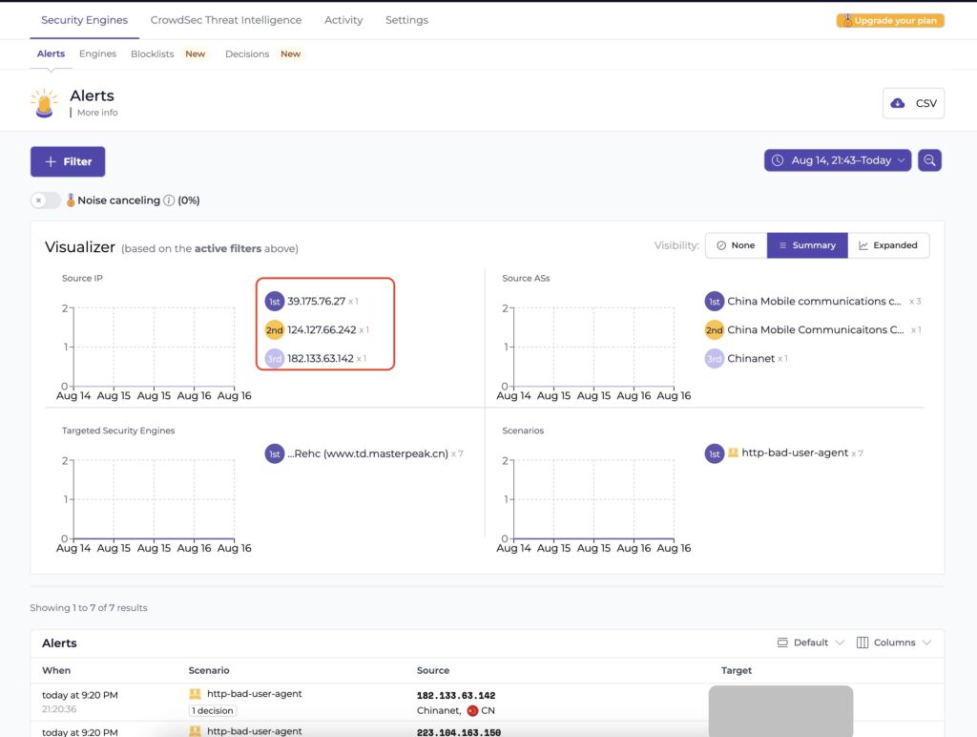Click the scenario icon beside http-bad-user-agent x7
This screenshot has width=977, height=737.
pos(734,453)
